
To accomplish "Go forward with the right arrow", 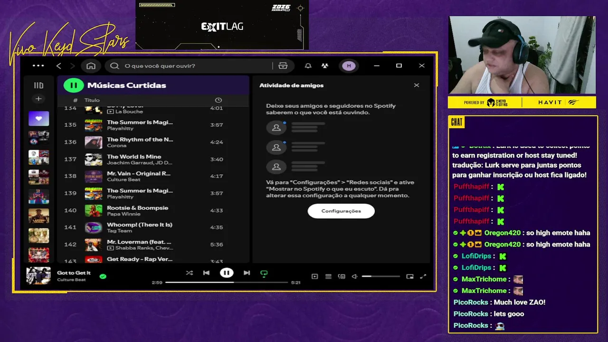I will click(73, 66).
